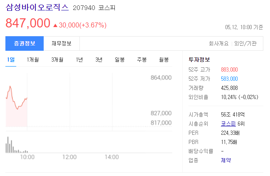Switch chart to 주봉 candles

coord(142,60)
